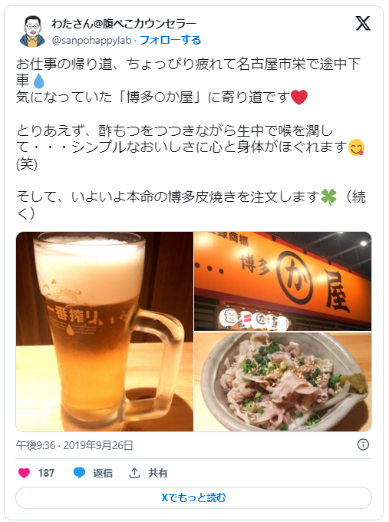The width and height of the screenshot is (389, 522).
Task: Click the 187 likes count
Action: pos(46,473)
